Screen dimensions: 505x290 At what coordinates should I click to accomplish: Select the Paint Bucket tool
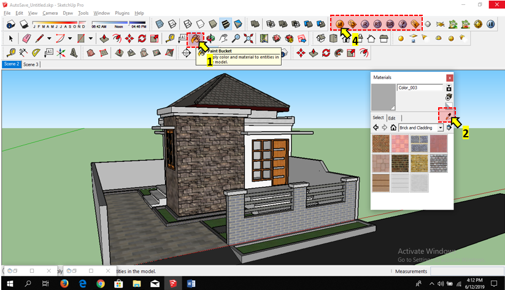[x=195, y=39]
